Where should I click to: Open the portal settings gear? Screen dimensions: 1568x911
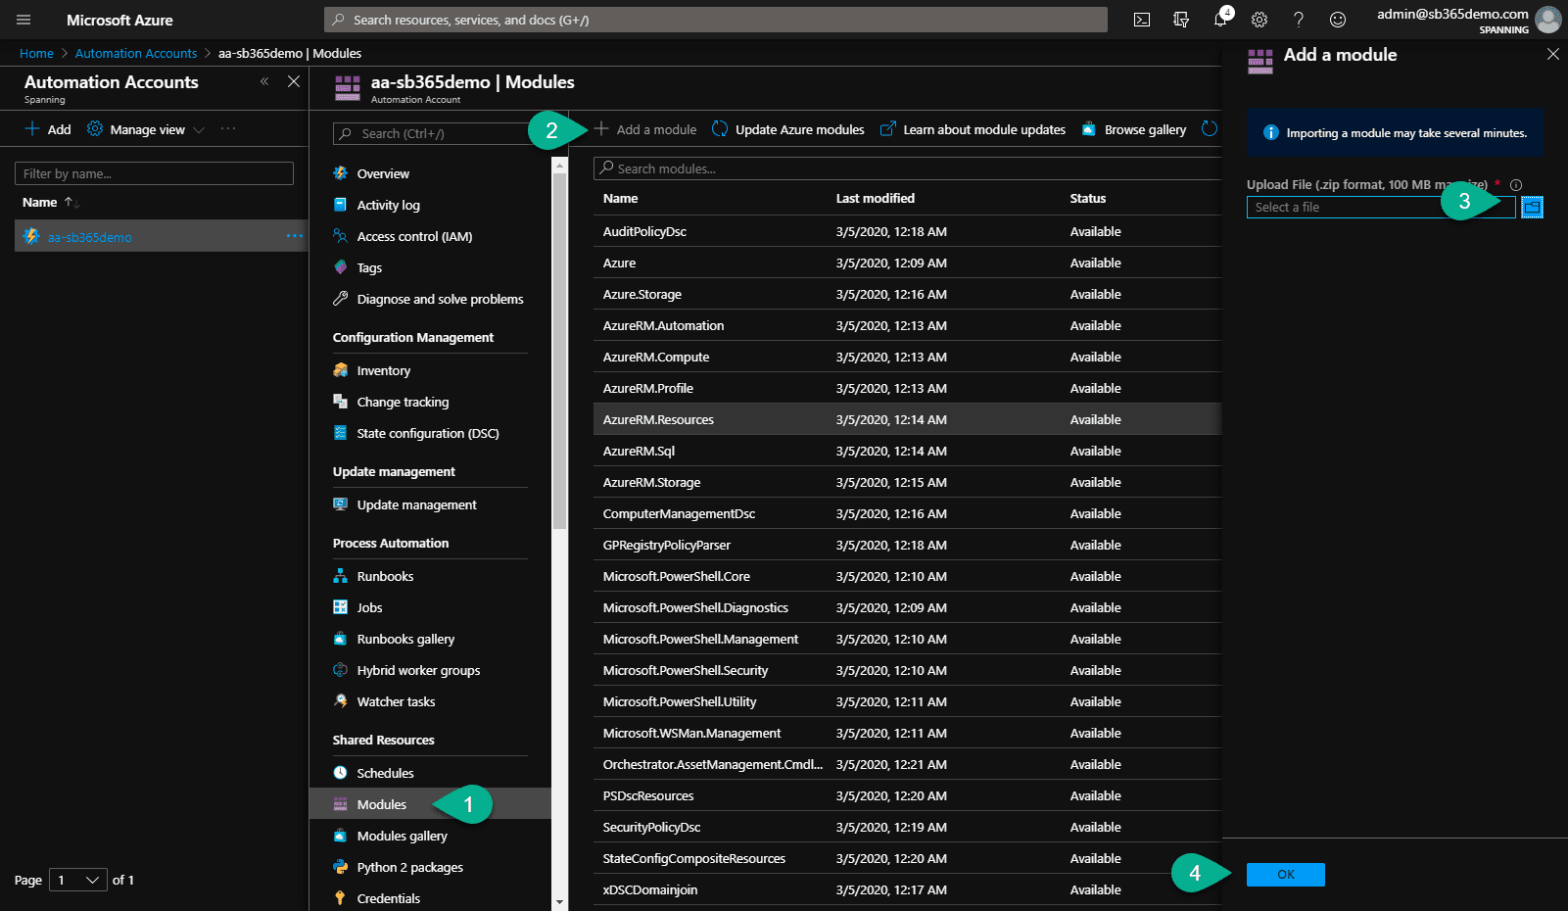click(x=1259, y=19)
